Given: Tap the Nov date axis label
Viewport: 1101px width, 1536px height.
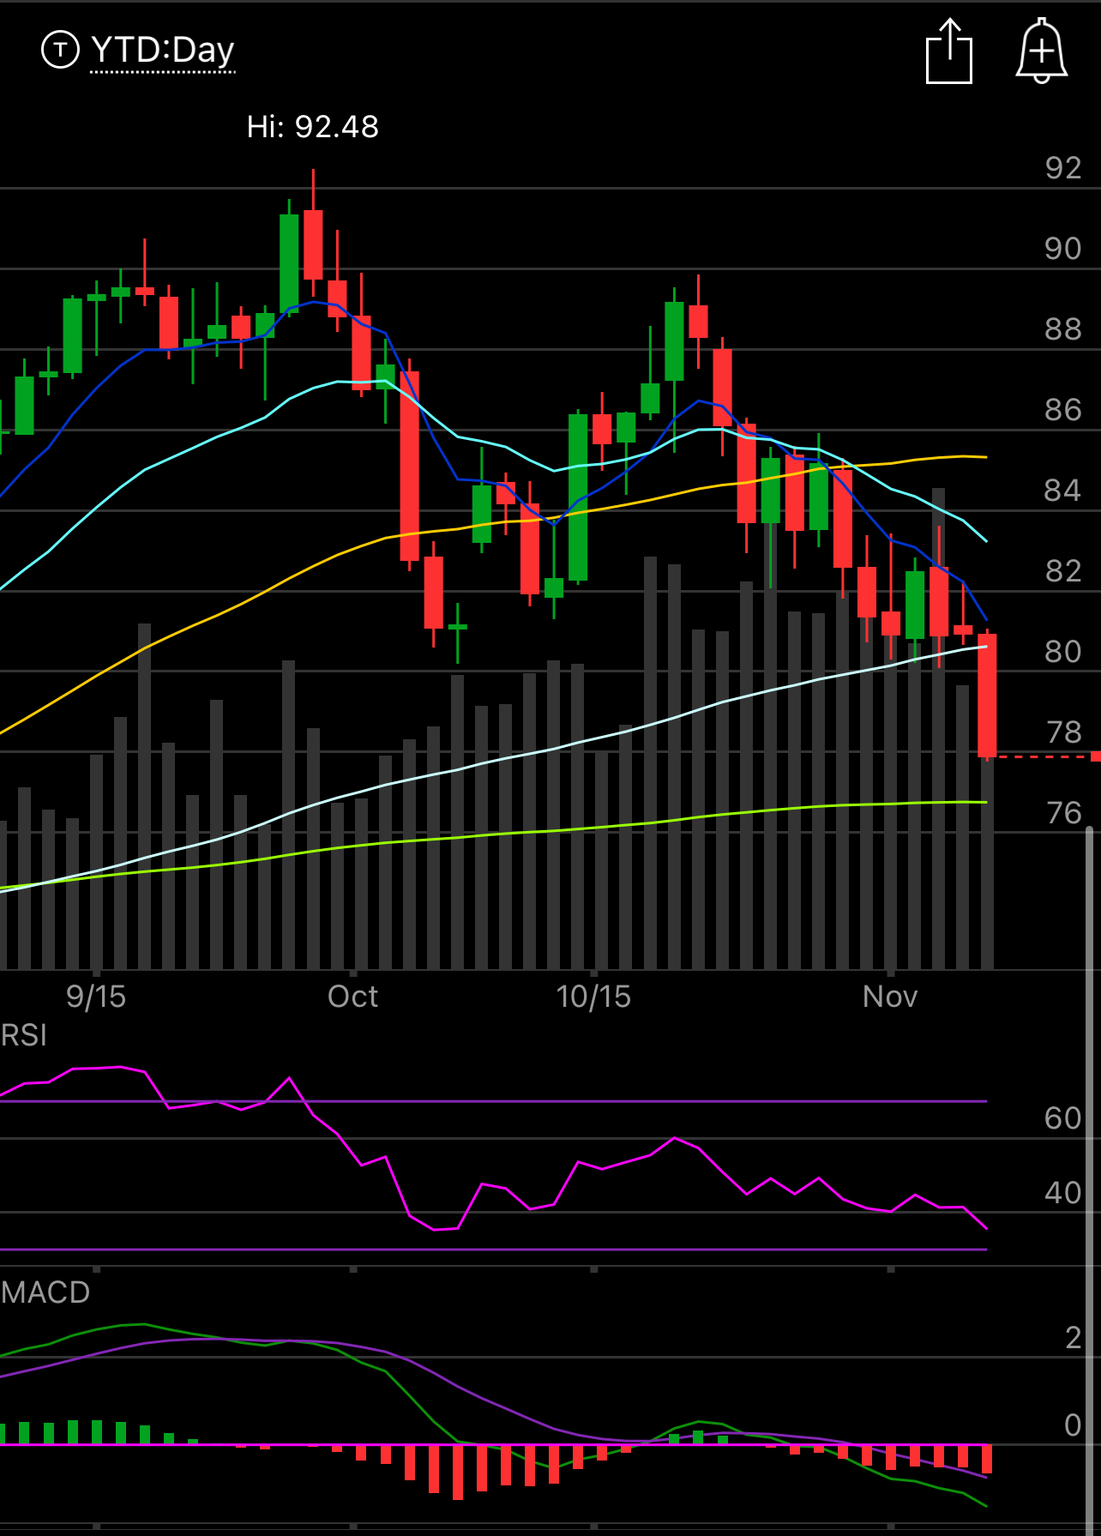Looking at the screenshot, I should 890,997.
